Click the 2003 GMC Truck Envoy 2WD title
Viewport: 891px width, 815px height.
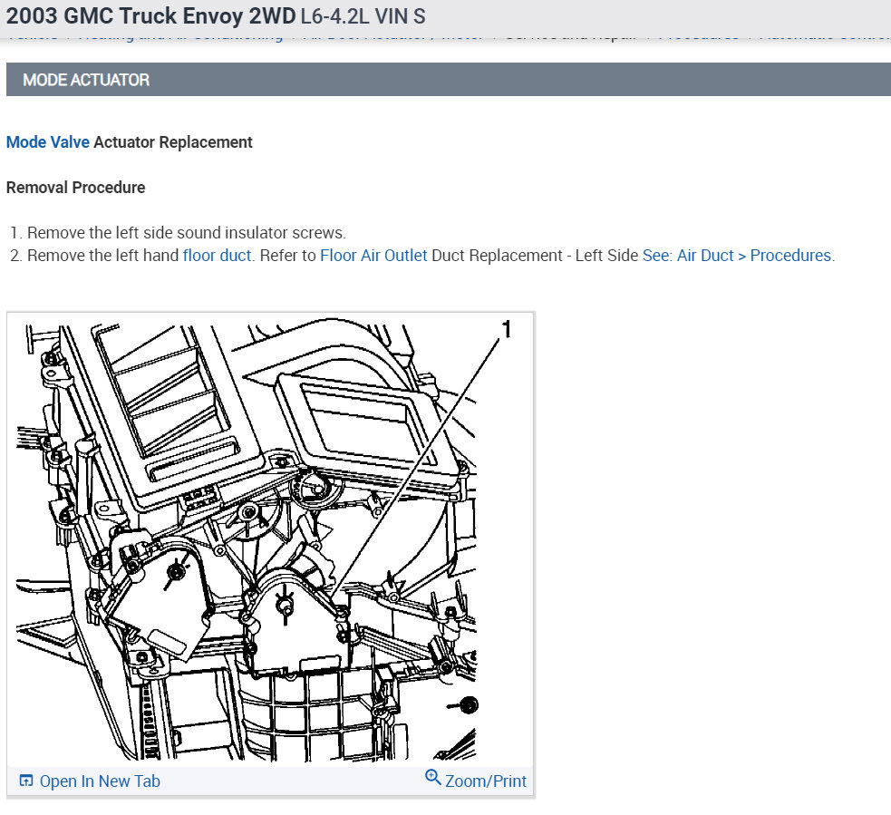[150, 16]
